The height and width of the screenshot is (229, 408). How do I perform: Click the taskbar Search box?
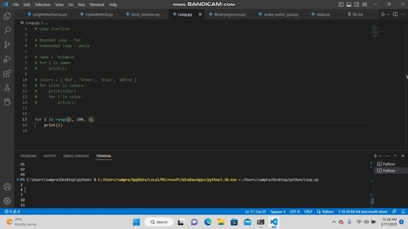(159, 222)
